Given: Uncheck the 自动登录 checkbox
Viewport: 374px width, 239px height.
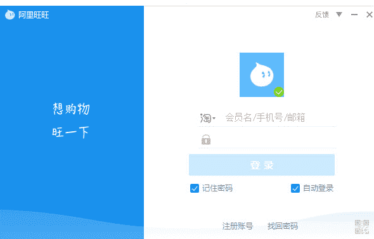Looking at the screenshot, I should pos(295,188).
